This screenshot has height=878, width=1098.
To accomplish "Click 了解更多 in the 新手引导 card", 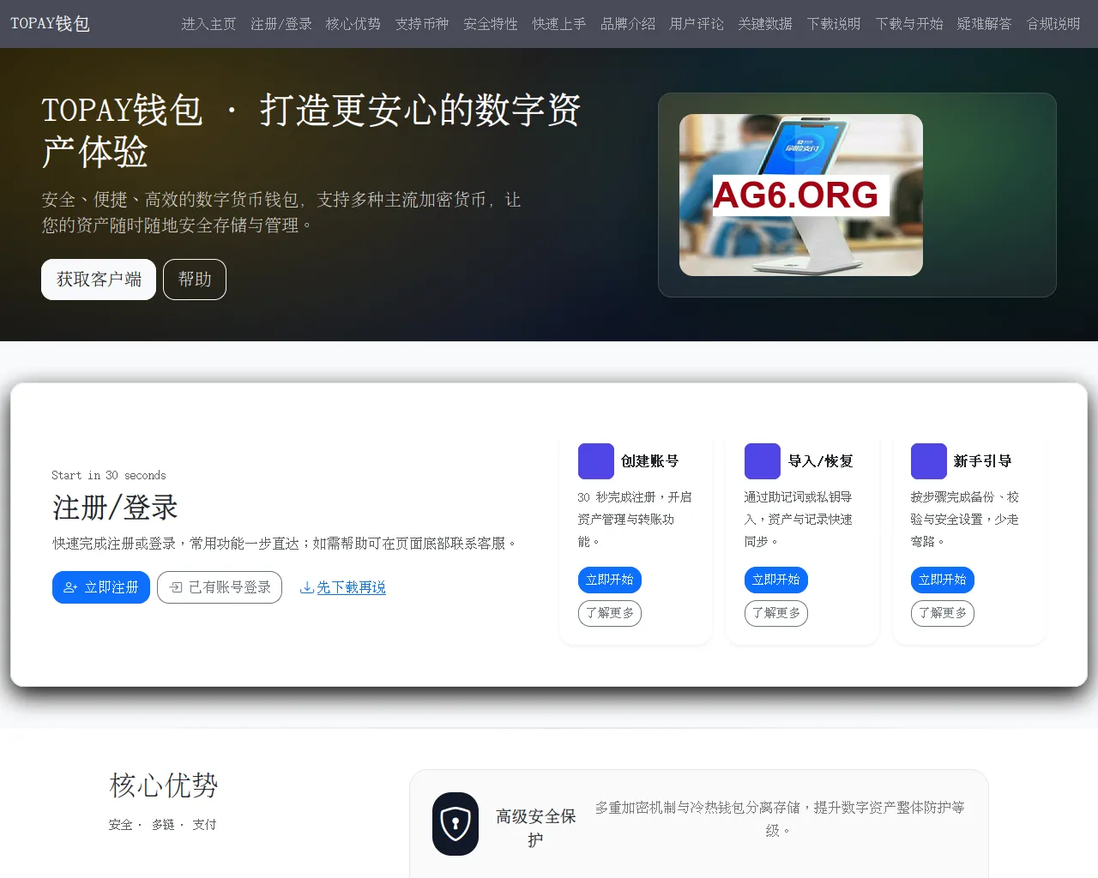I will pyautogui.click(x=943, y=613).
